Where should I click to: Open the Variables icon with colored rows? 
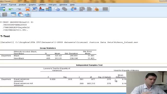coord(49,9)
